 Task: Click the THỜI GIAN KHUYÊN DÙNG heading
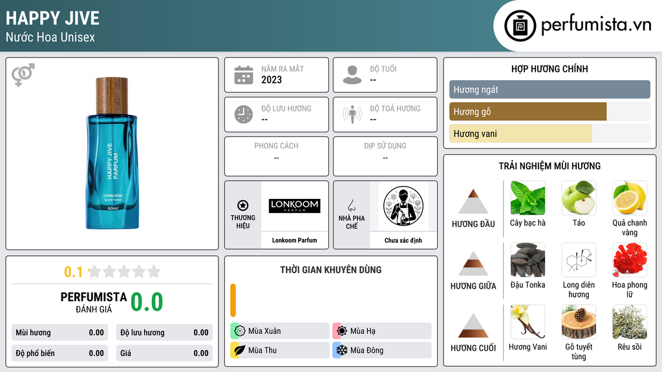331,270
